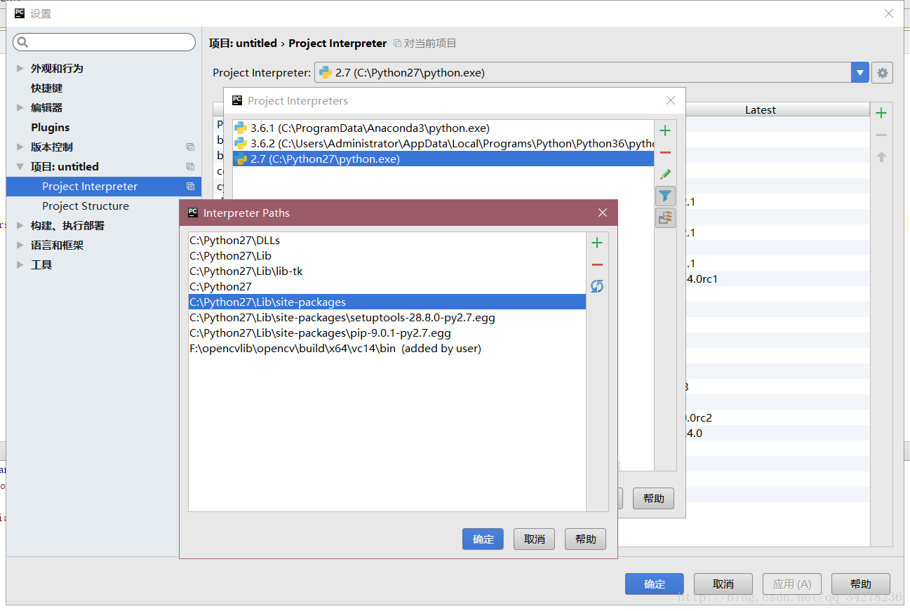This screenshot has width=910, height=611.
Task: Click 取消 in main Settings window
Action: click(723, 584)
